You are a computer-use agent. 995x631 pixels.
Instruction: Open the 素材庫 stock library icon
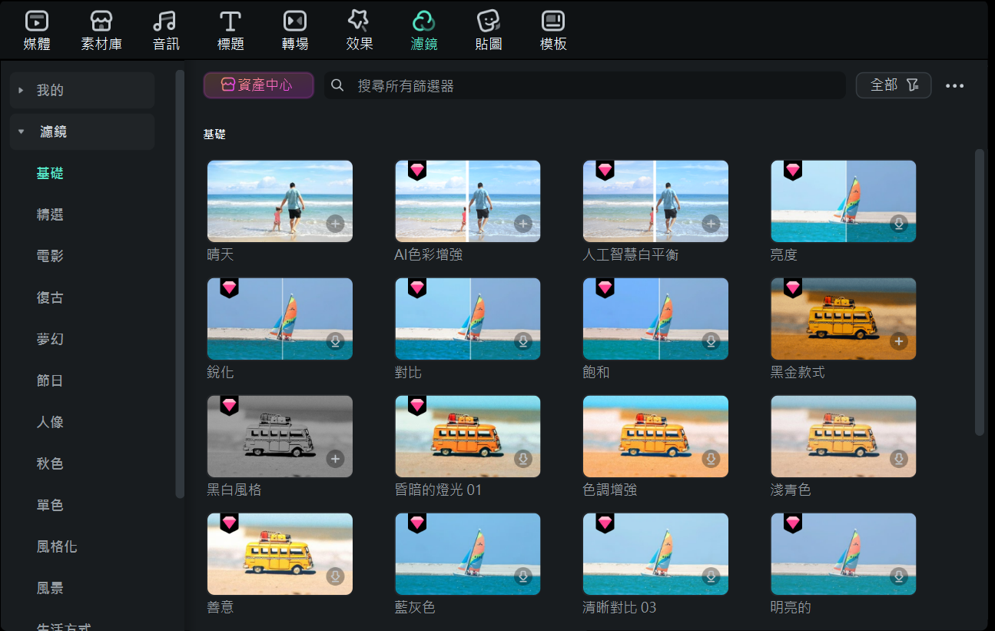[101, 22]
